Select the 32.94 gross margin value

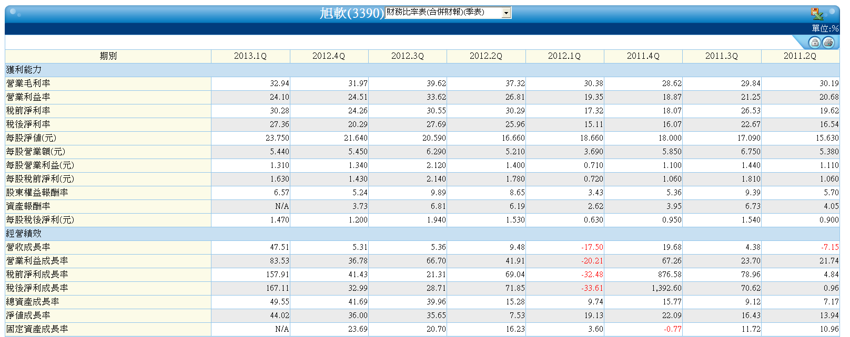click(x=279, y=83)
